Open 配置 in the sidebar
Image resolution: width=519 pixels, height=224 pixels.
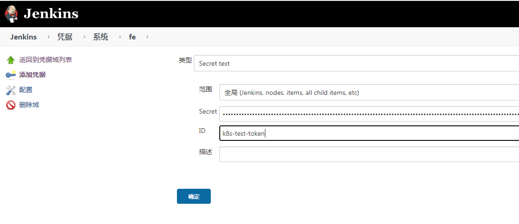(25, 90)
